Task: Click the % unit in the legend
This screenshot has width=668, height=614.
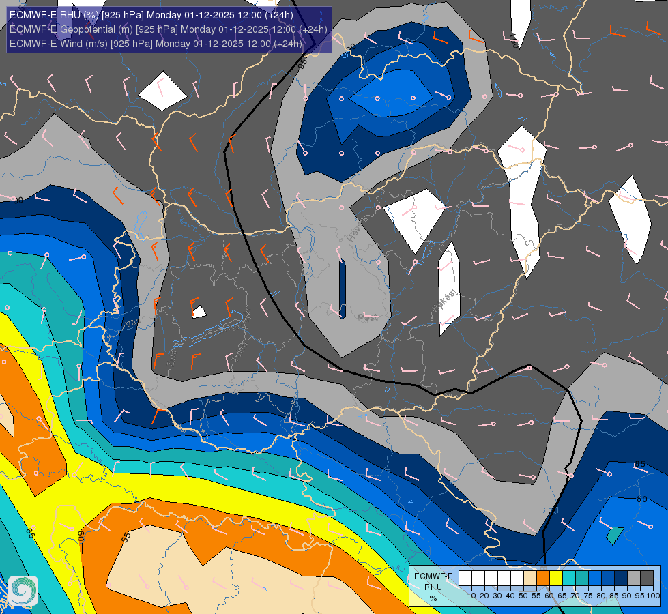Action: pos(433,598)
